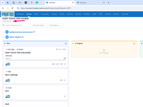The width and height of the screenshot is (143, 107).
Task: Click the browser back arrow
Action: pos(3,8)
